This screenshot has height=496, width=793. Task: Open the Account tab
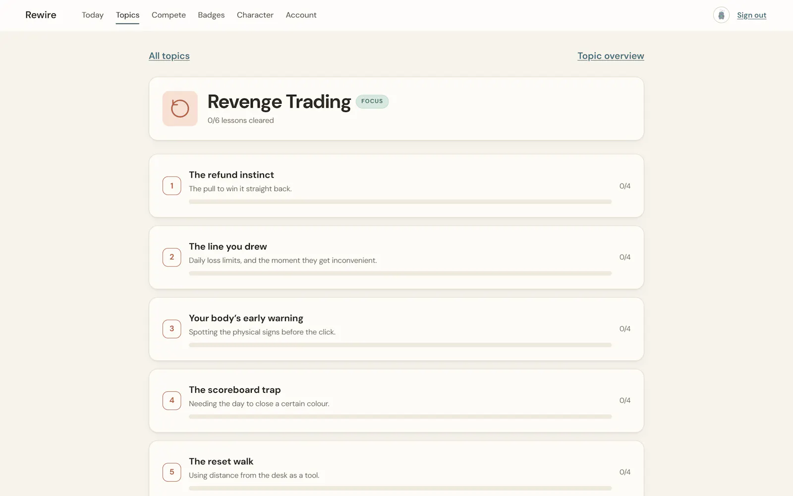[x=301, y=15]
